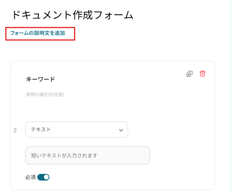
Task: Click the フォームの説明文を追加 link
Action: [38, 33]
